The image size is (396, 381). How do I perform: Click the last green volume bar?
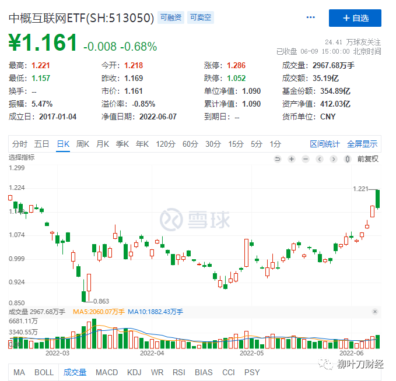point(377,341)
